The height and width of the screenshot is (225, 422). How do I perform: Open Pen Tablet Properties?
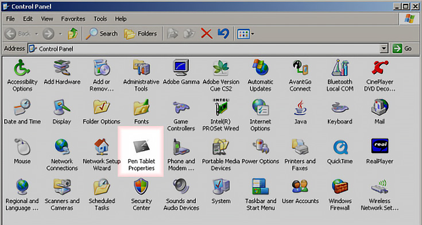(x=141, y=155)
